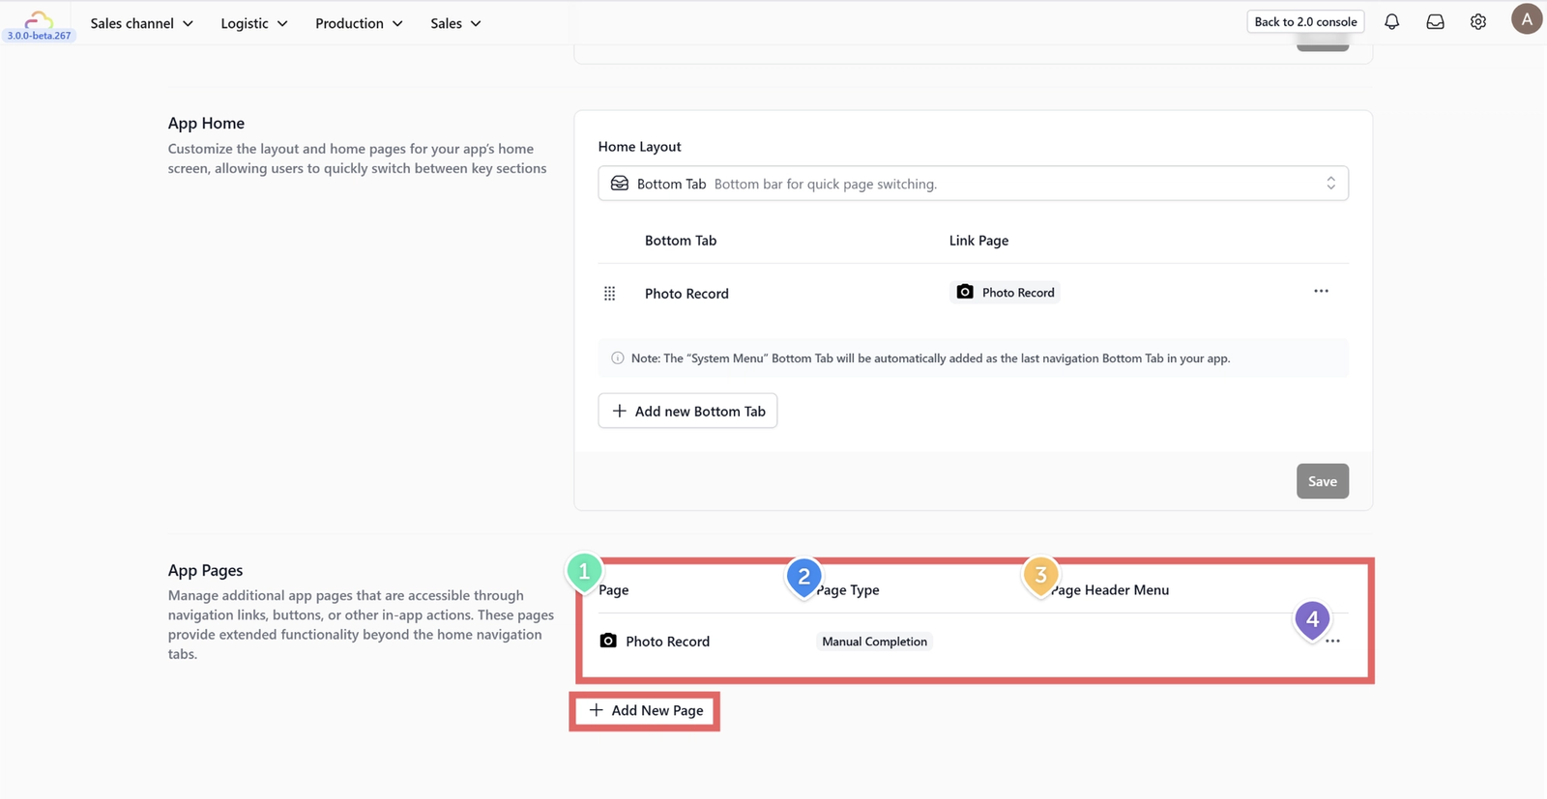Click camera icon in App Pages row
The image size is (1547, 799).
[608, 641]
